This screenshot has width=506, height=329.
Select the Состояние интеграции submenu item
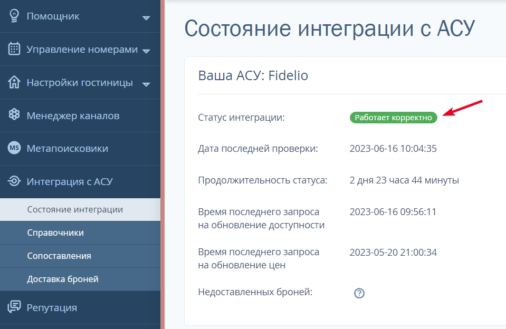coord(80,210)
